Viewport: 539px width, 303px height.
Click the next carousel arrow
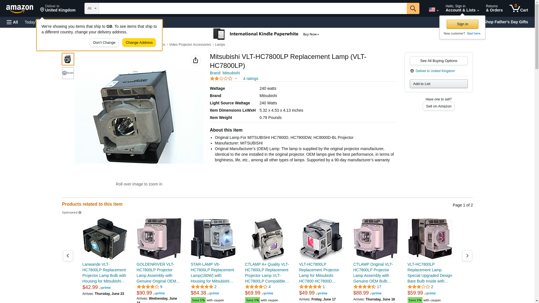(467, 256)
